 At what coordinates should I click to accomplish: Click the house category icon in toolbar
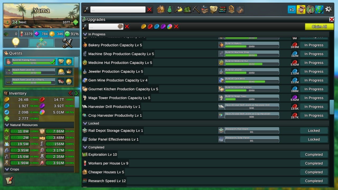point(161,10)
